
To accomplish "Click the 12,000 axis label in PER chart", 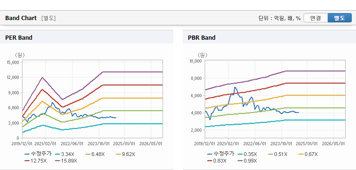I will coord(14,78).
